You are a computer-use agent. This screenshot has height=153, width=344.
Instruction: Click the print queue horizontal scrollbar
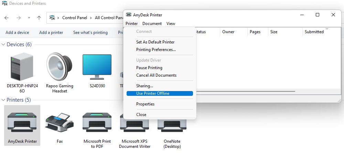246,91
